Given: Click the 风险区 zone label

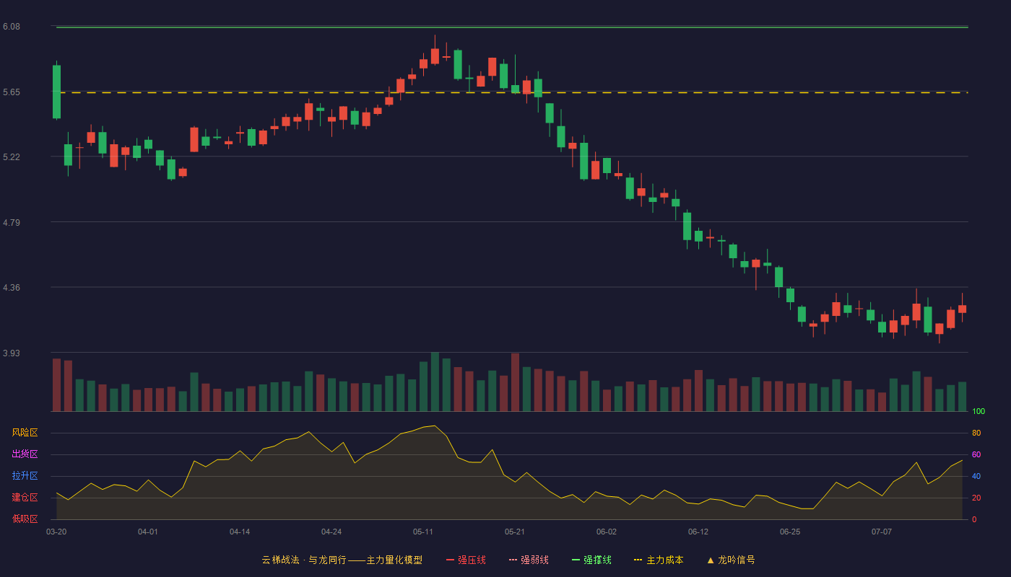Looking at the screenshot, I should coord(25,433).
